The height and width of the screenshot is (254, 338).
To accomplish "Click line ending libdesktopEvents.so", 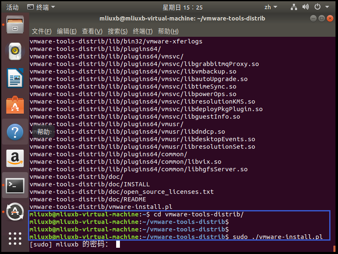I will point(142,139).
